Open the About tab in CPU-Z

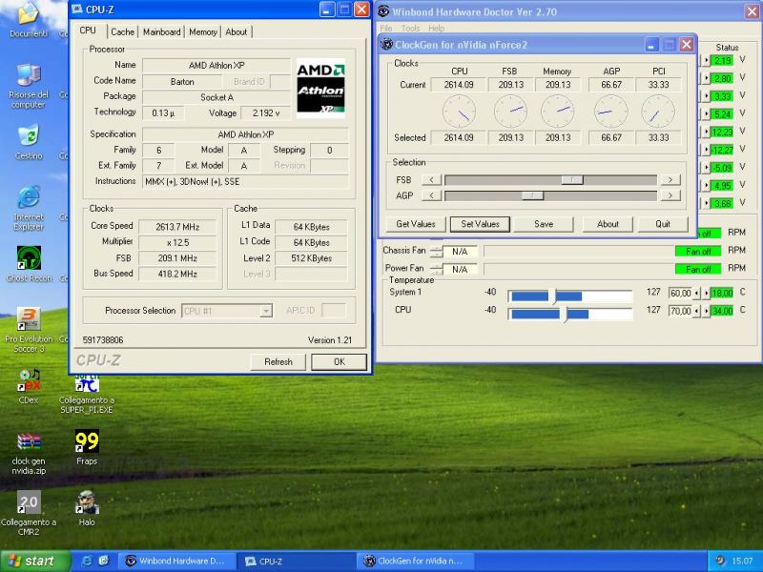click(x=236, y=32)
